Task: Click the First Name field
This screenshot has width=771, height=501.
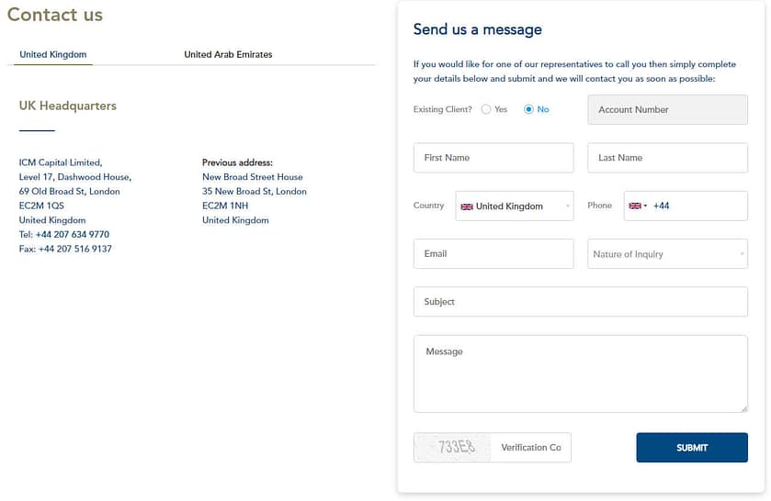Action: pyautogui.click(x=493, y=158)
